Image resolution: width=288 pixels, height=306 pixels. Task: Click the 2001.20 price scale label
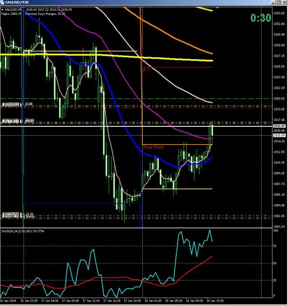279,227
